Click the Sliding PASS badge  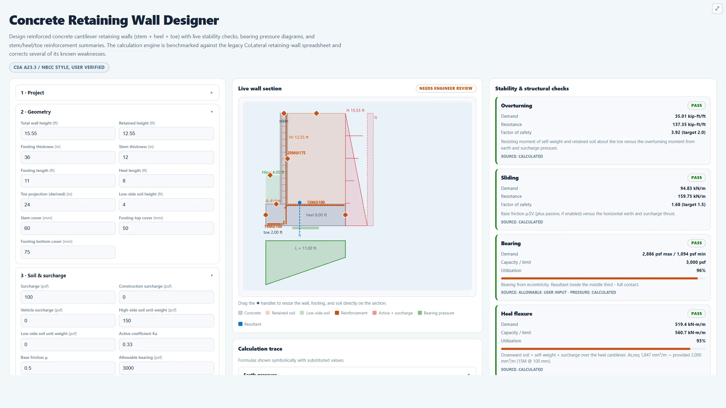pyautogui.click(x=697, y=178)
